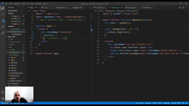This screenshot has height=106, width=189.
Task: Close the appInput.js tab in right editor
Action: click(122, 8)
